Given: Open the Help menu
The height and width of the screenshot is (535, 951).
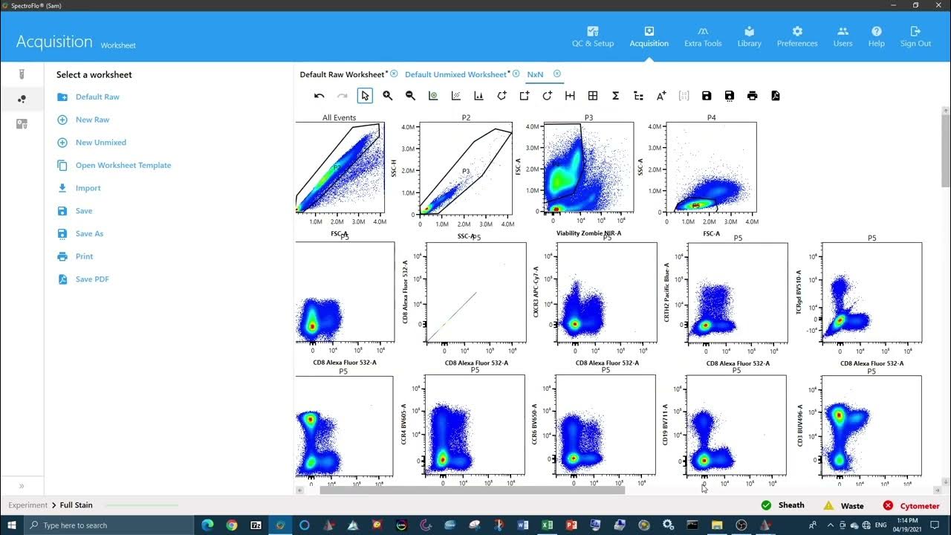Looking at the screenshot, I should pos(877,36).
